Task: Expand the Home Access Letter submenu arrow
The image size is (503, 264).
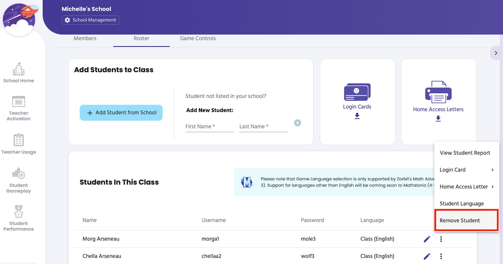Action: click(x=493, y=187)
